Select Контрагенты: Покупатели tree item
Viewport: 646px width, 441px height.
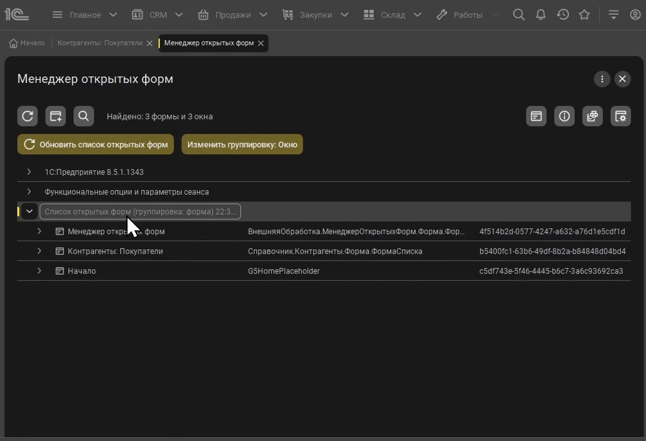click(x=115, y=251)
